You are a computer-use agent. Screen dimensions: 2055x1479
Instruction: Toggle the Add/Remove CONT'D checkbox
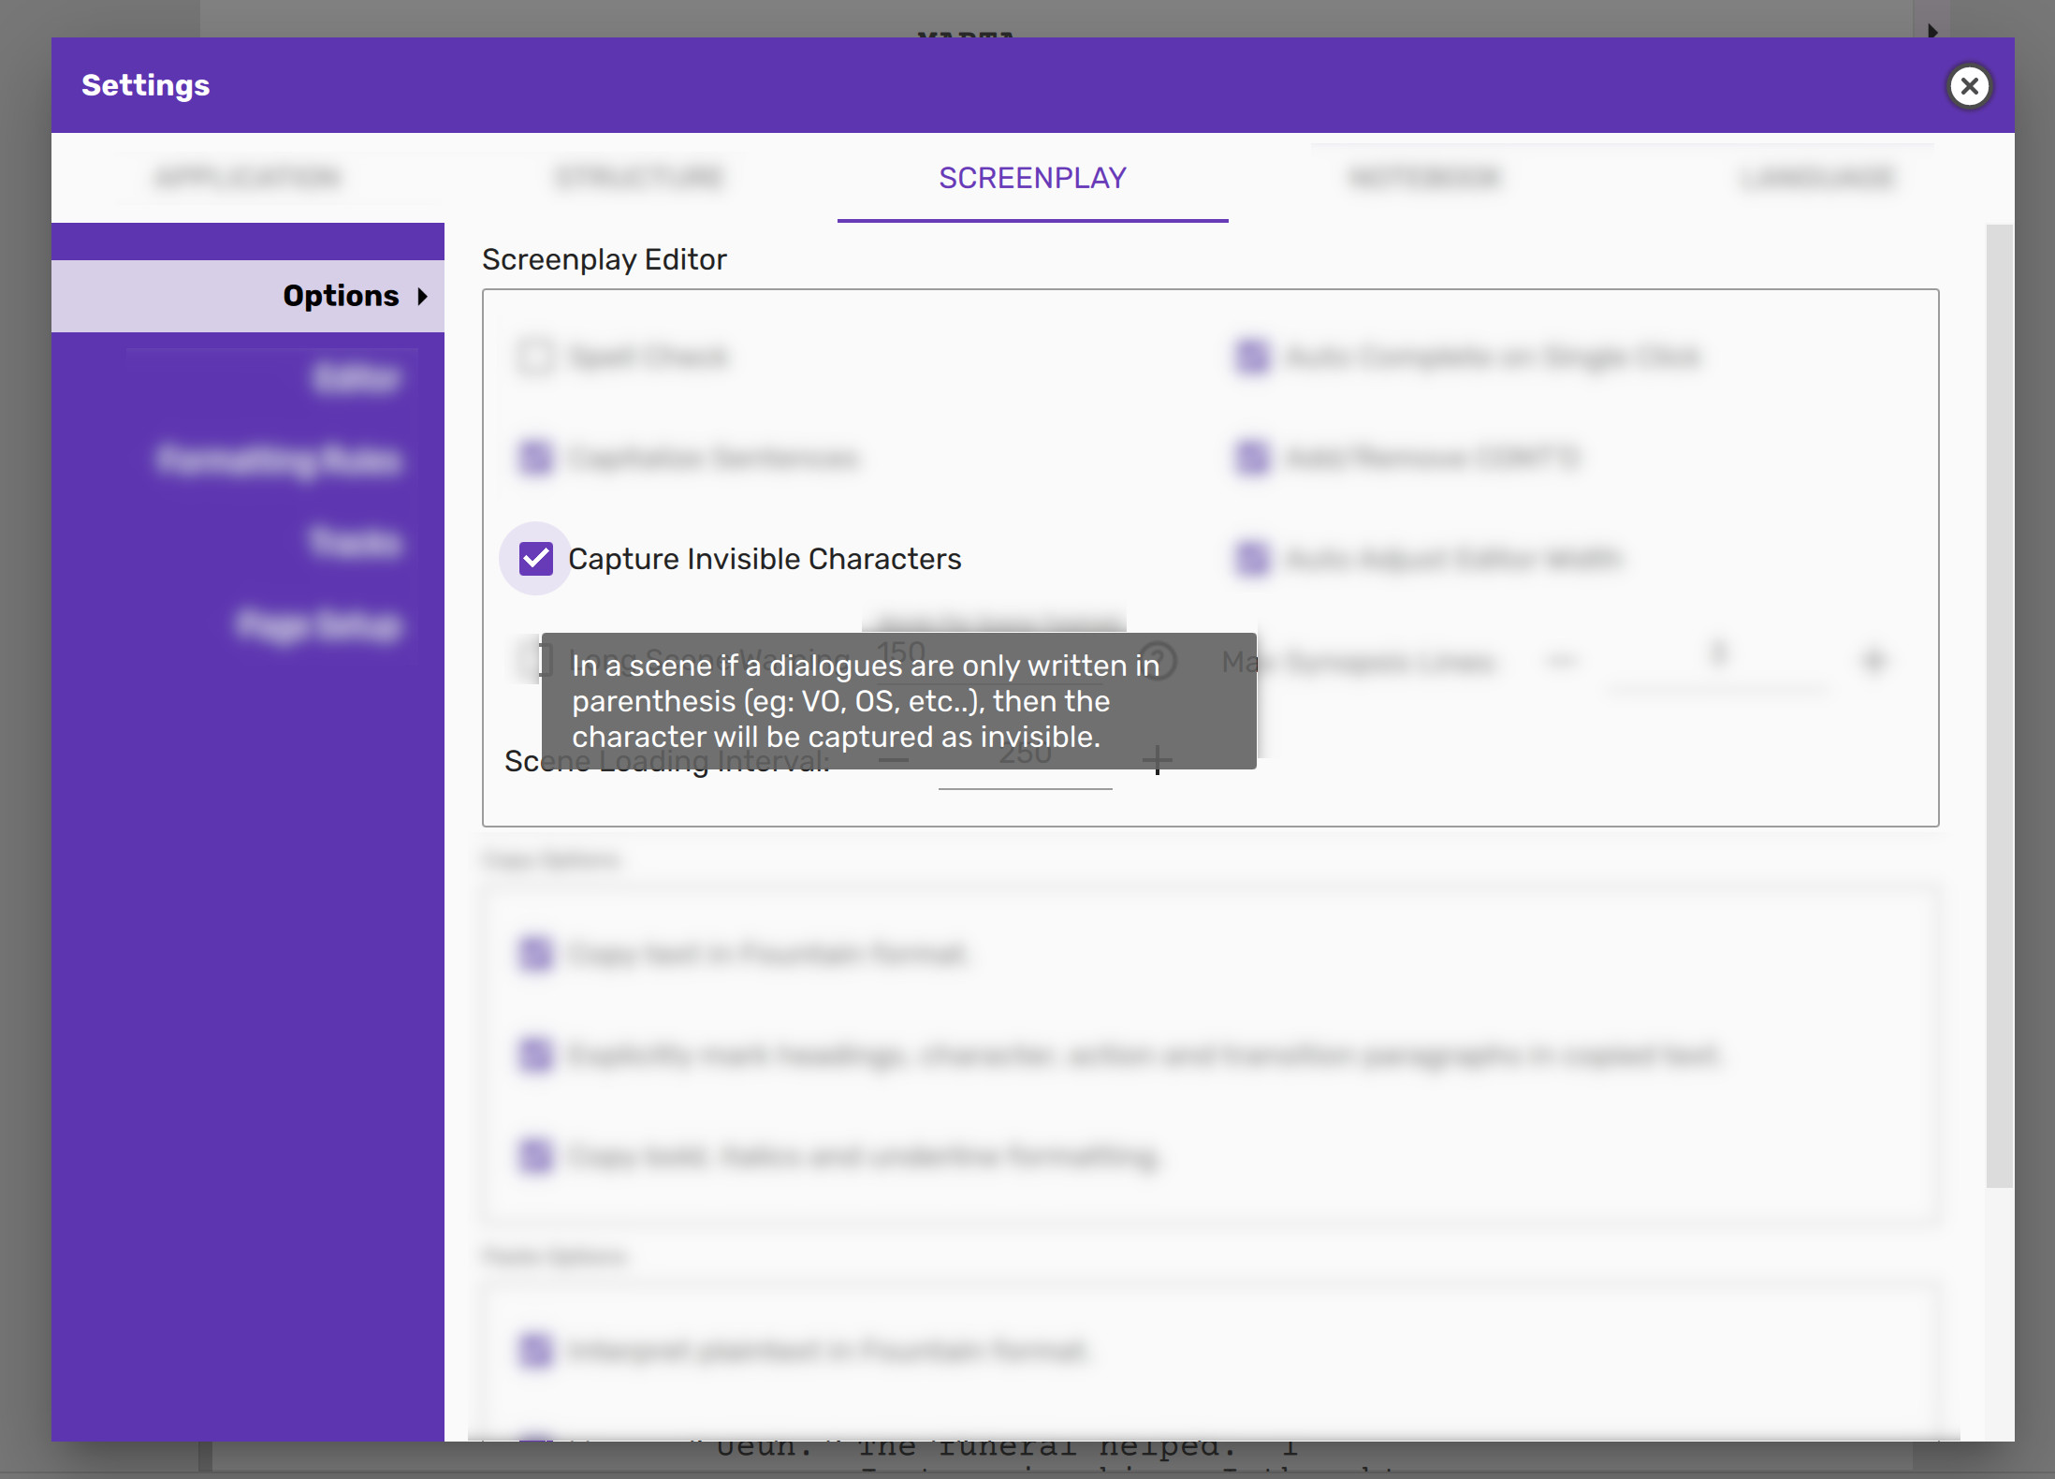pyautogui.click(x=1252, y=458)
